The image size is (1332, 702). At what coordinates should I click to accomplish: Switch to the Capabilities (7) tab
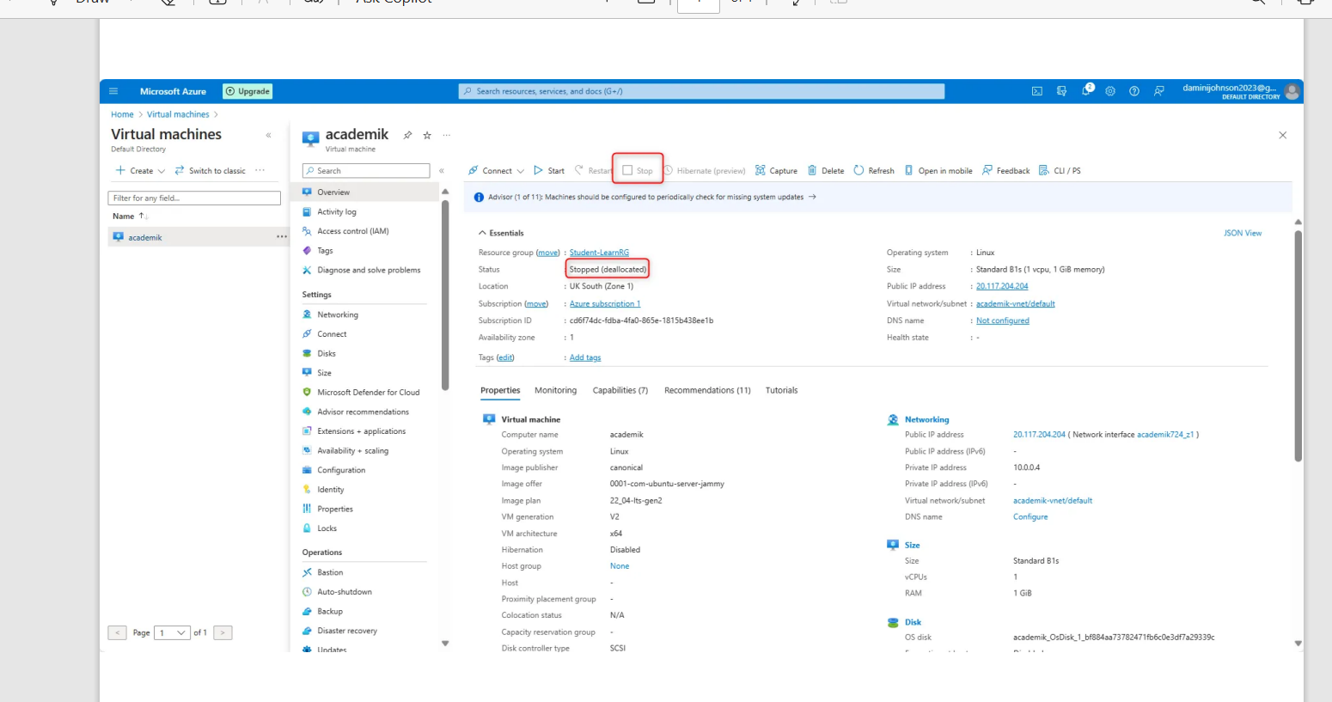tap(620, 390)
